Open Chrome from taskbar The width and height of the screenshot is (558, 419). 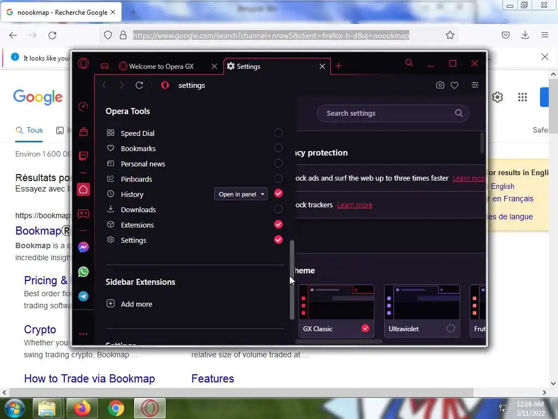(116, 408)
